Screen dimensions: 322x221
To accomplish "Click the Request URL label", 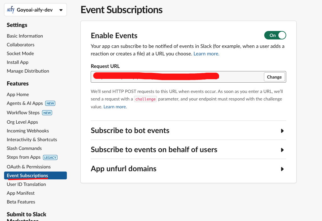I will pos(105,66).
